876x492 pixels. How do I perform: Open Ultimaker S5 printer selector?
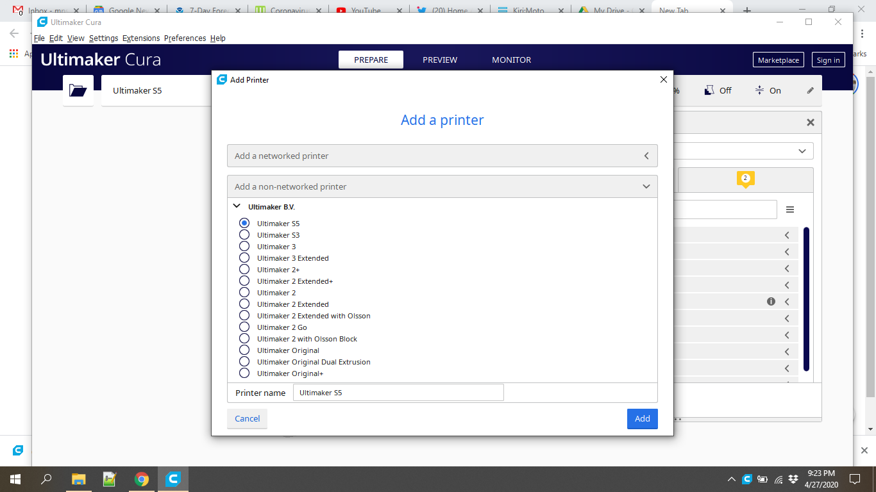pyautogui.click(x=156, y=90)
